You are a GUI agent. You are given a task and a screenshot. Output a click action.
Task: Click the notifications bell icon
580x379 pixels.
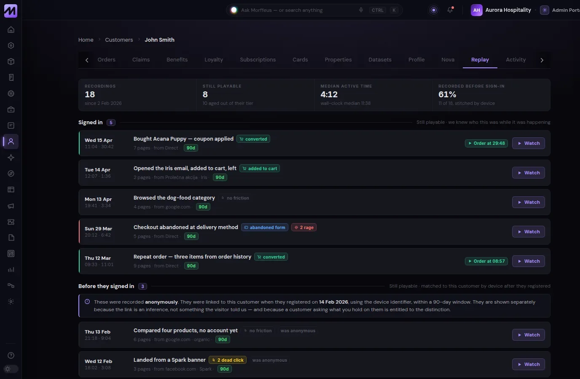click(450, 10)
